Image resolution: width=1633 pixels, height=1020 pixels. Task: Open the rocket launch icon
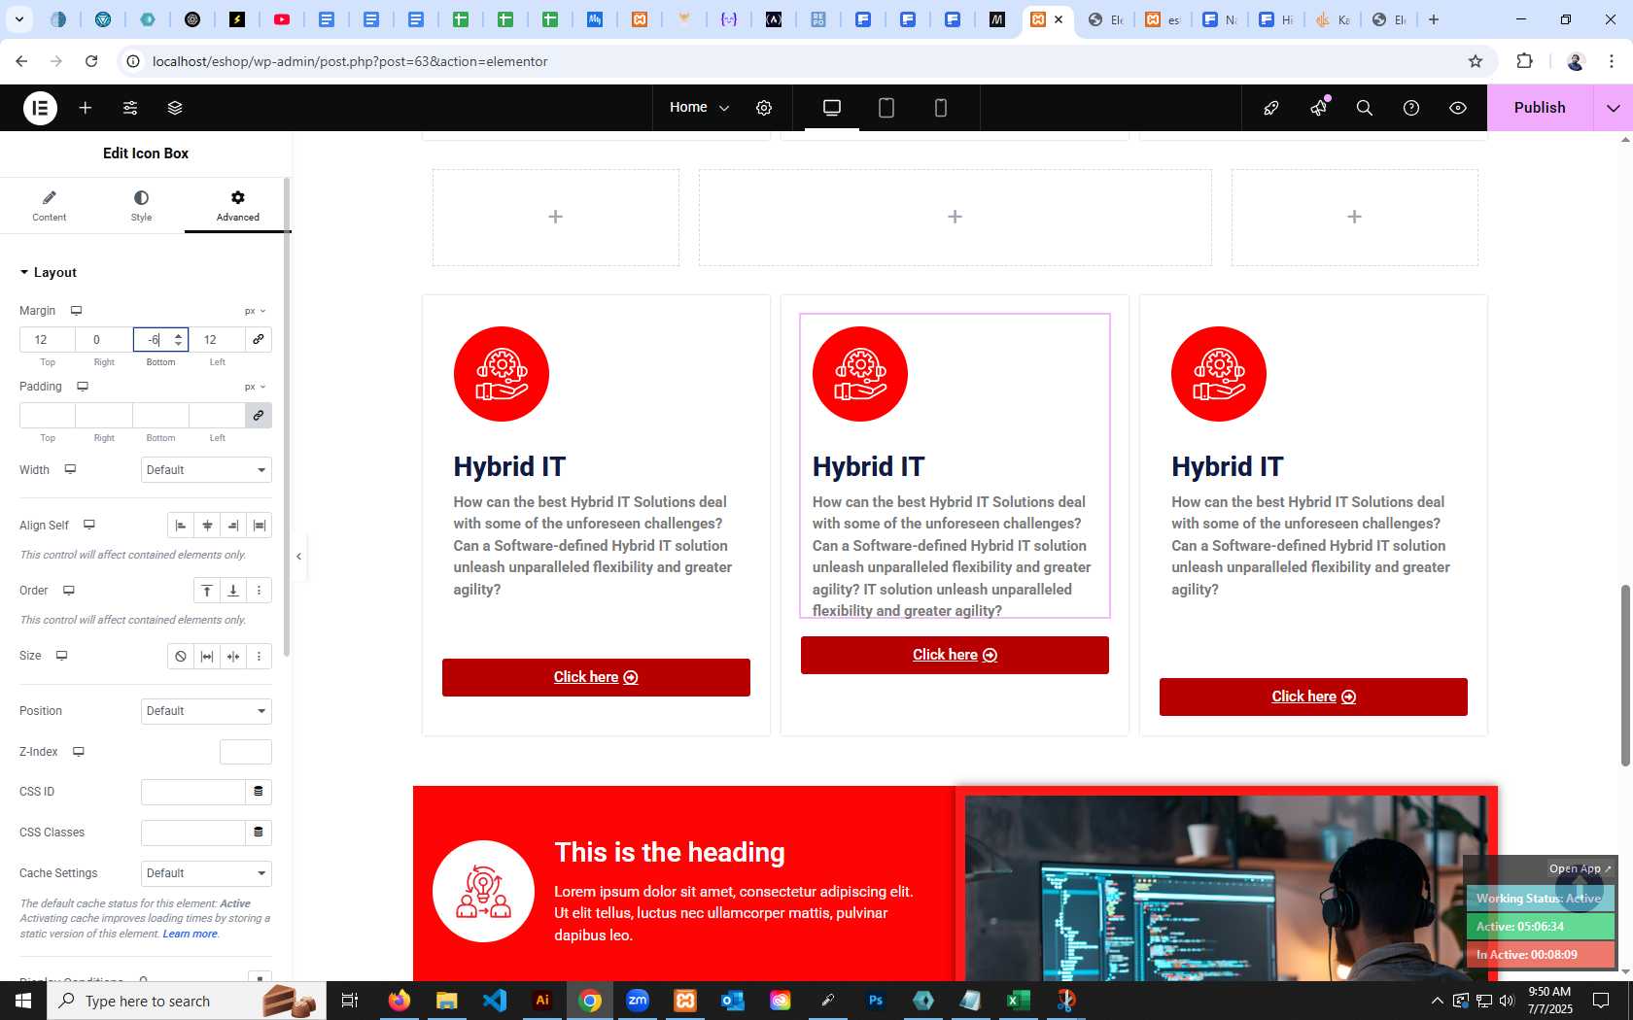(1271, 108)
